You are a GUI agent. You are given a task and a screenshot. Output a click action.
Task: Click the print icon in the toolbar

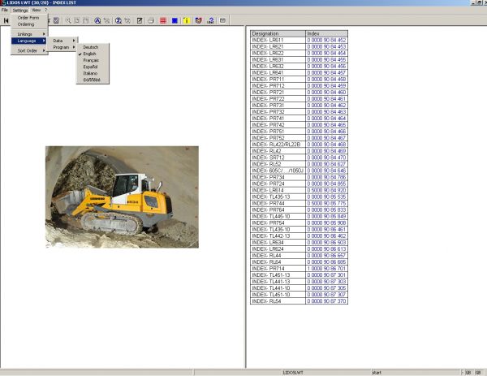point(151,19)
